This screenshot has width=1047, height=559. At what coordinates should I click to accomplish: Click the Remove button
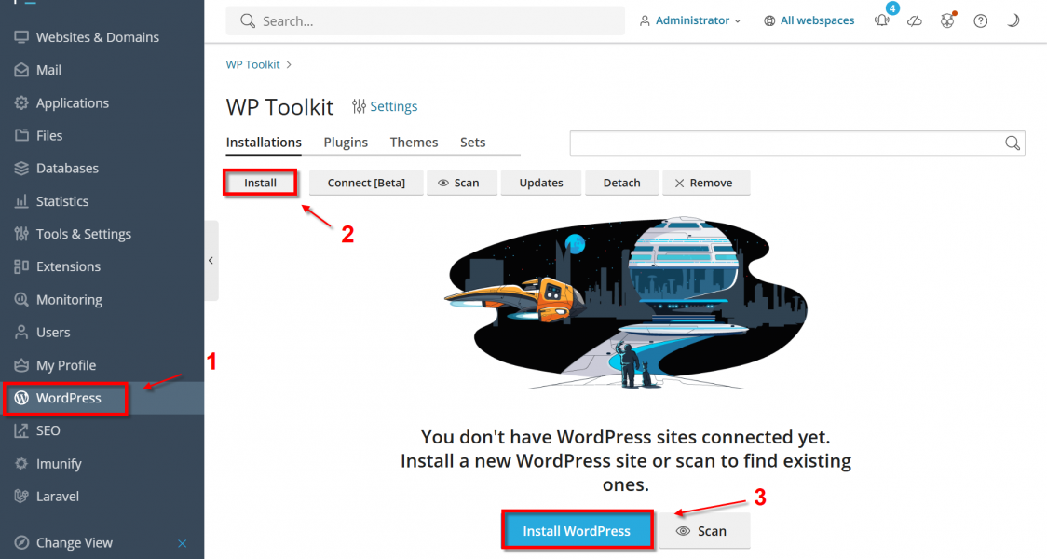(706, 183)
